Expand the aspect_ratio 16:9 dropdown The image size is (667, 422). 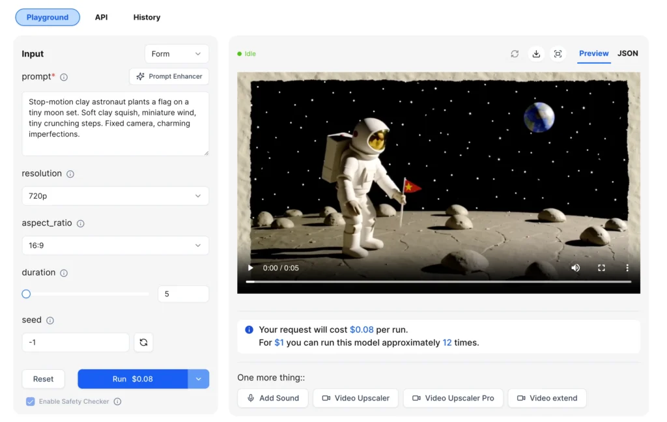pyautogui.click(x=115, y=246)
